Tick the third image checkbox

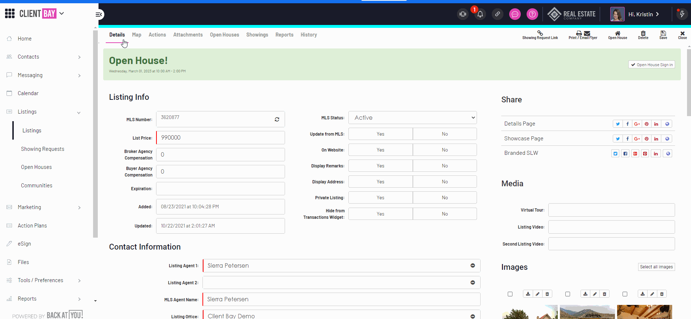pyautogui.click(x=625, y=294)
